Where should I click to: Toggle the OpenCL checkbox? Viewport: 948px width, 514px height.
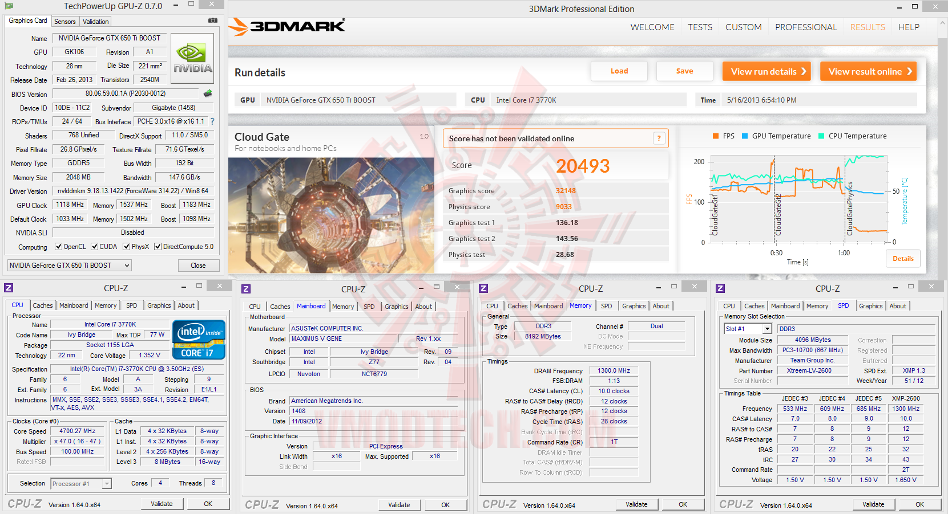pos(58,247)
